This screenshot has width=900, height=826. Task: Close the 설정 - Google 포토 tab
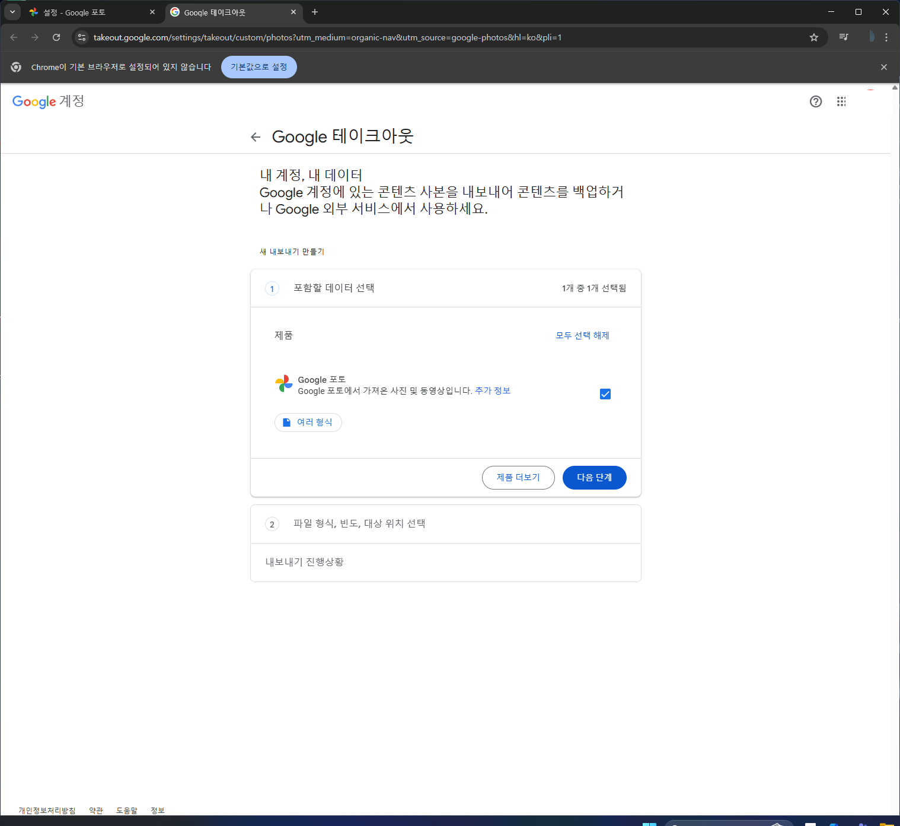[152, 12]
